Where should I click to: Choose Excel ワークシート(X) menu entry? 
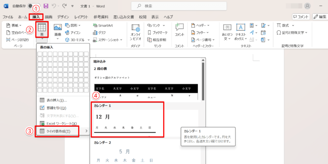63,123
